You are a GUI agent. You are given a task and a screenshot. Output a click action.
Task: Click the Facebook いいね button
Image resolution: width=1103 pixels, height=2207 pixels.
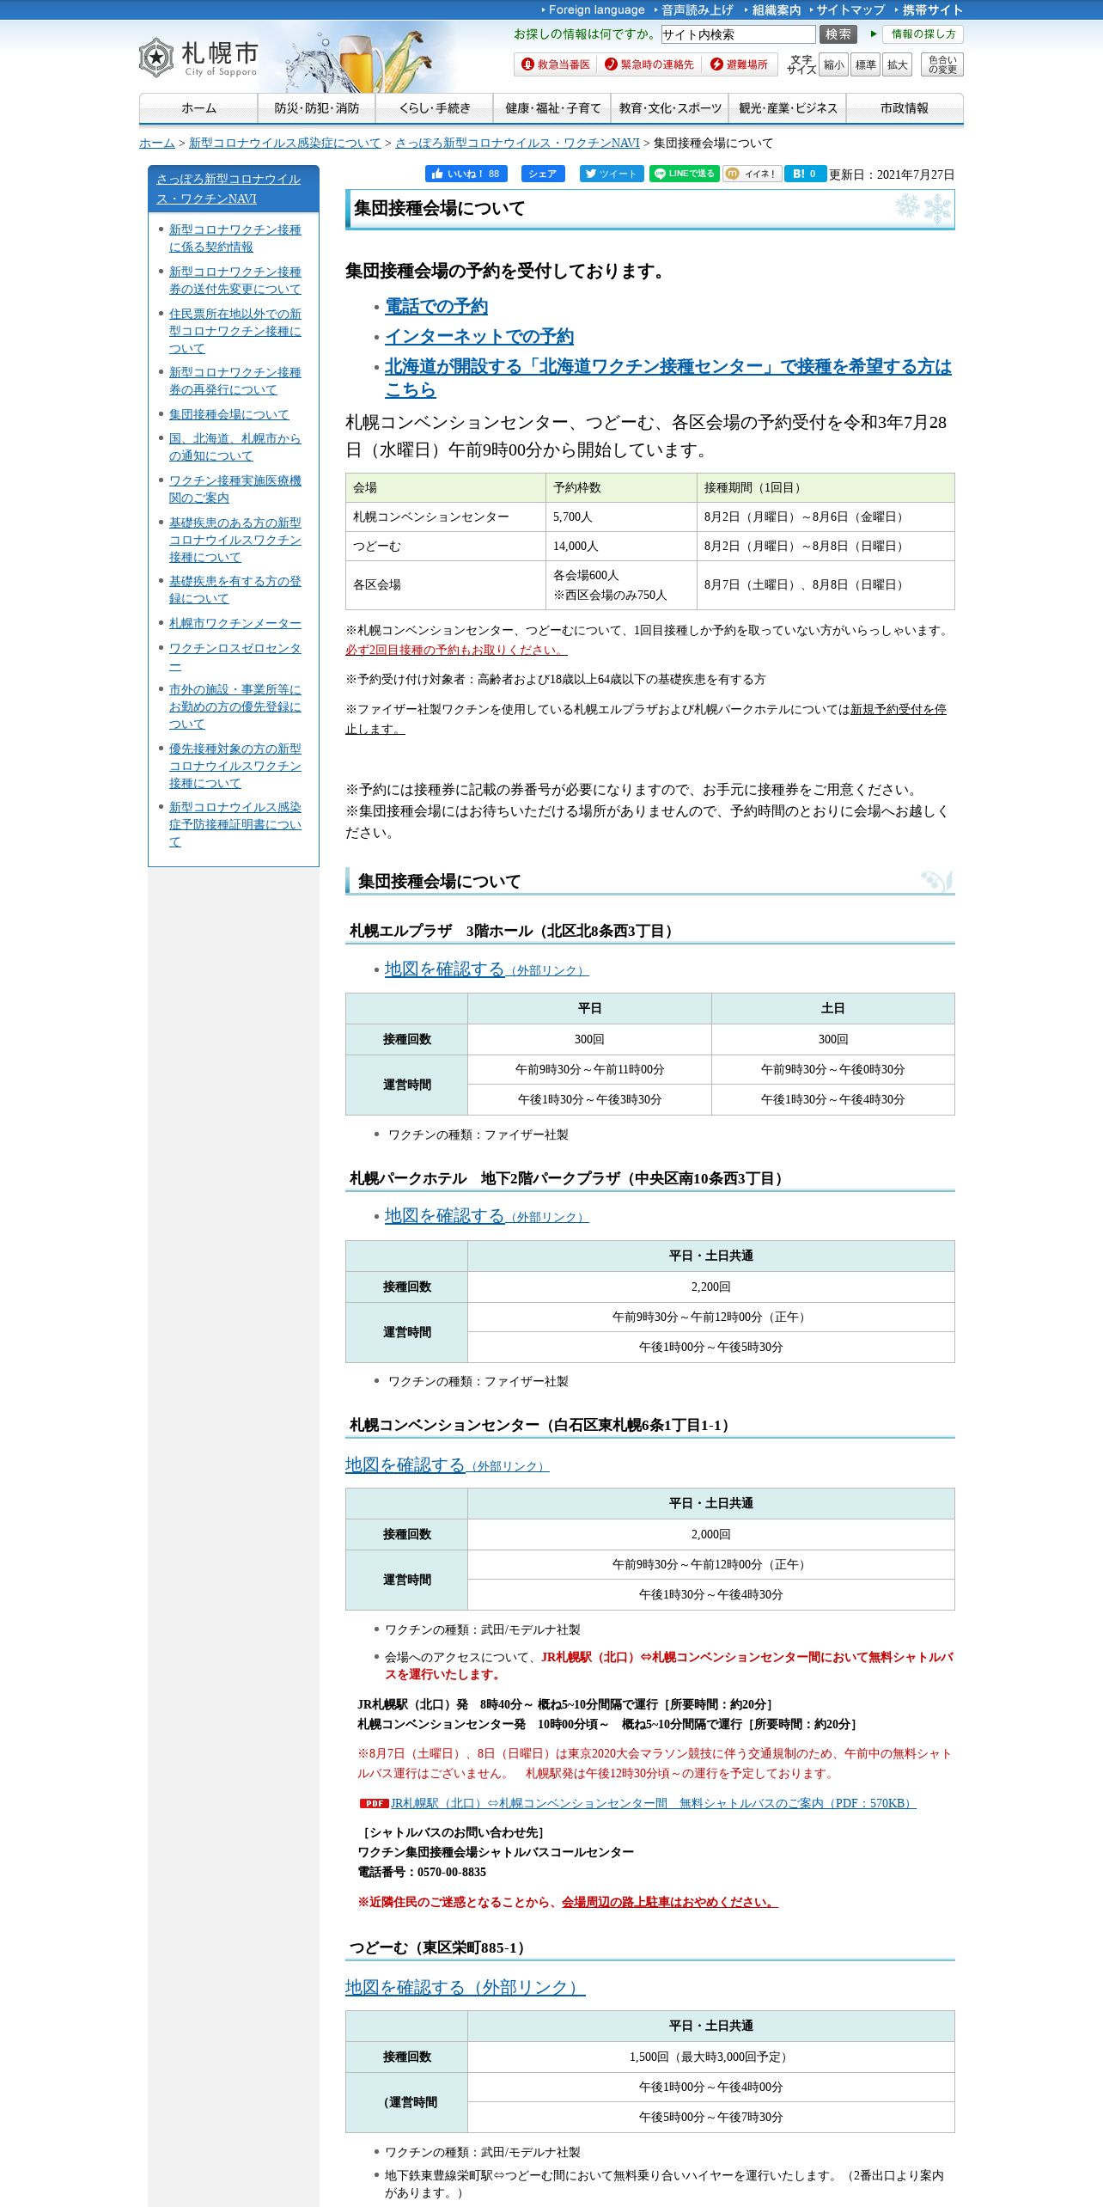coord(466,174)
